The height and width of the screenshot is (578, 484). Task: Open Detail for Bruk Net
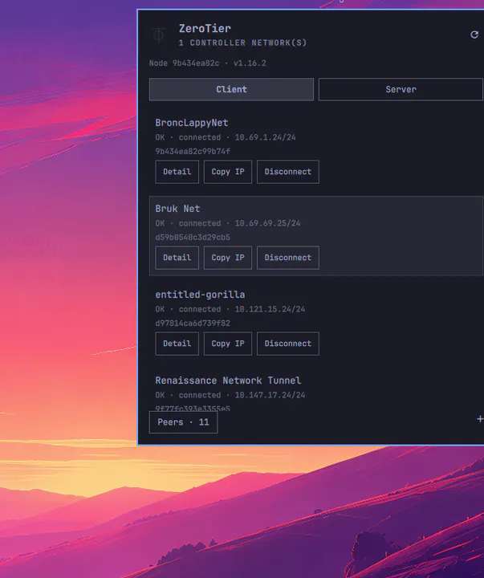pyautogui.click(x=177, y=258)
